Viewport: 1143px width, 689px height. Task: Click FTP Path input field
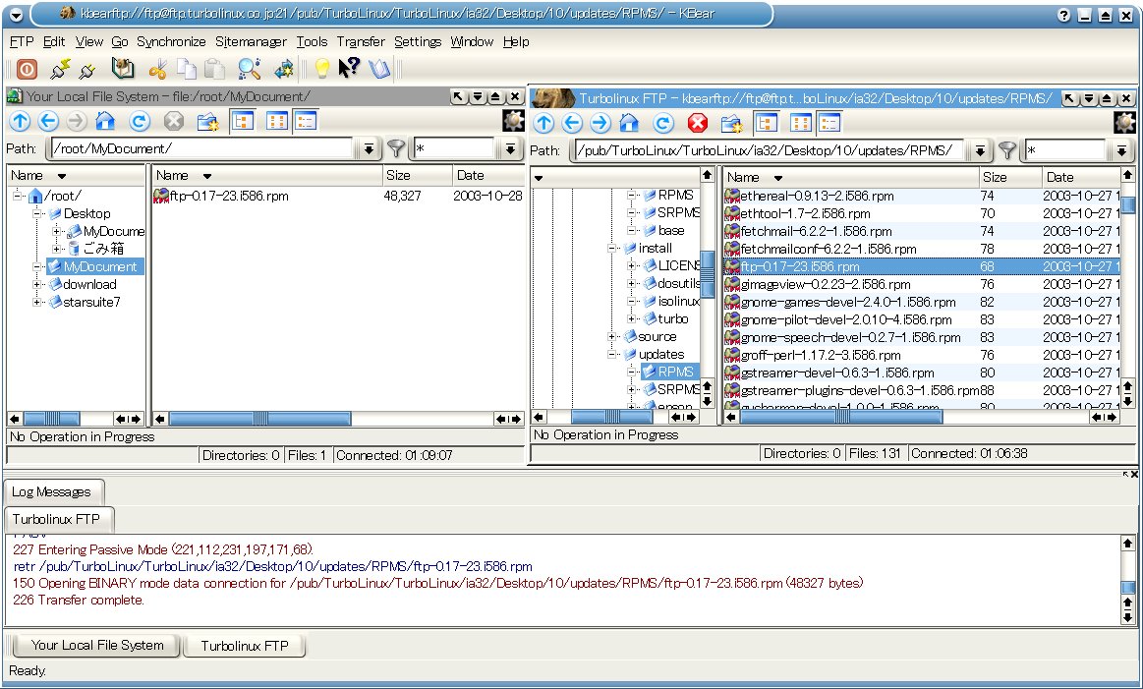(x=770, y=151)
